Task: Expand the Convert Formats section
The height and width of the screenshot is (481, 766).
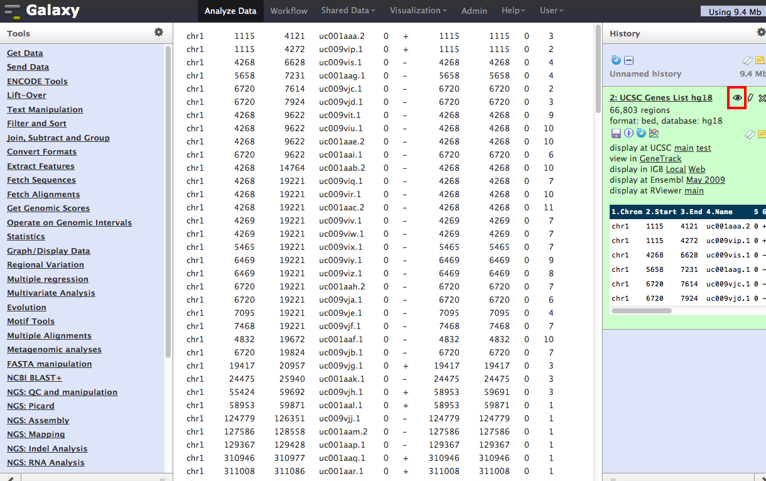Action: coord(41,152)
